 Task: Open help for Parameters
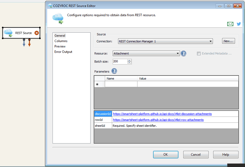pyautogui.click(x=114, y=71)
